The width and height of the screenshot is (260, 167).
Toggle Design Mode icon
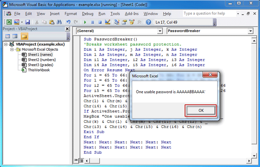(108, 22)
